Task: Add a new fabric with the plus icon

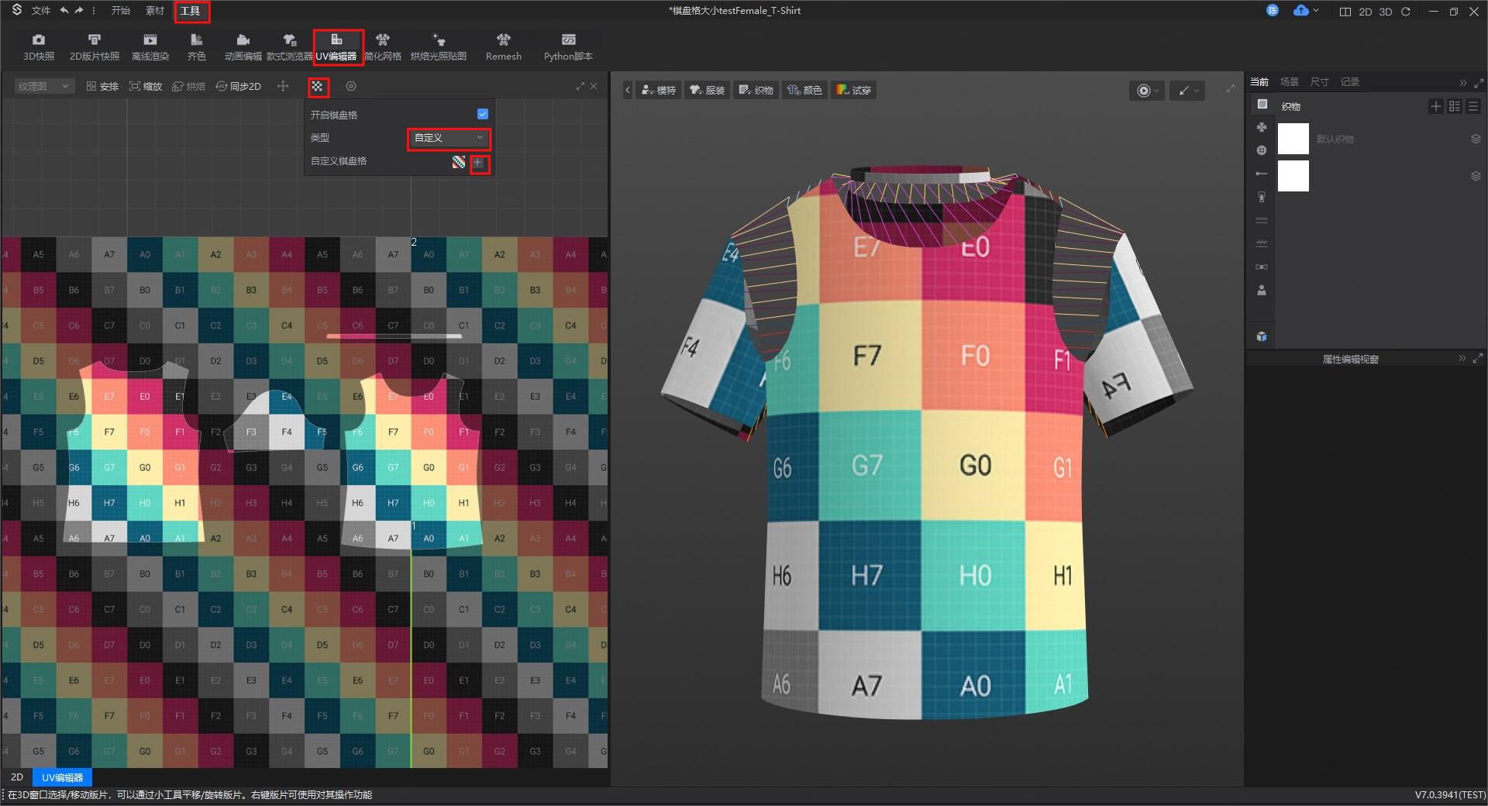Action: tap(1435, 106)
